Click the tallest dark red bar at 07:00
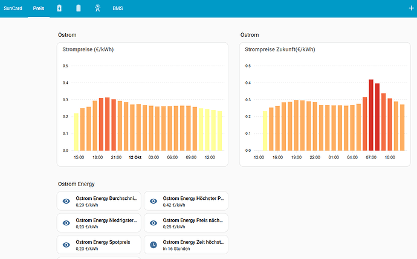The width and height of the screenshot is (417, 259). point(371,114)
